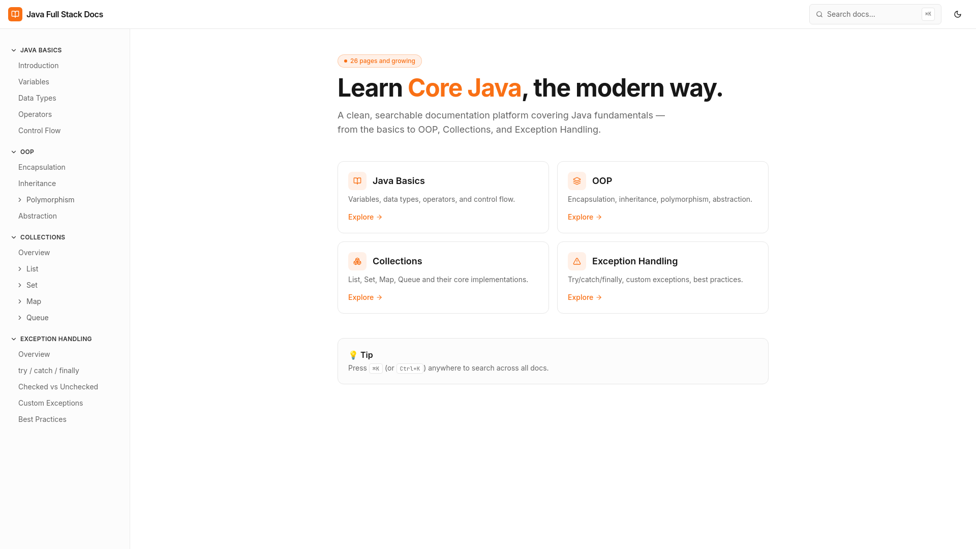This screenshot has height=549, width=976.
Task: Expand the List item in sidebar
Action: [x=20, y=269]
